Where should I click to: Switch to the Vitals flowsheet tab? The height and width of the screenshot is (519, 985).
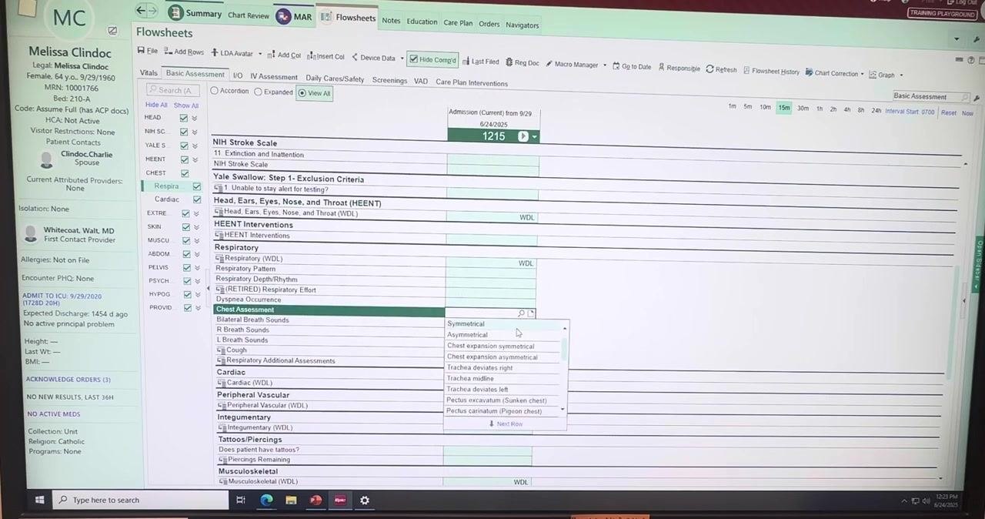coord(149,73)
